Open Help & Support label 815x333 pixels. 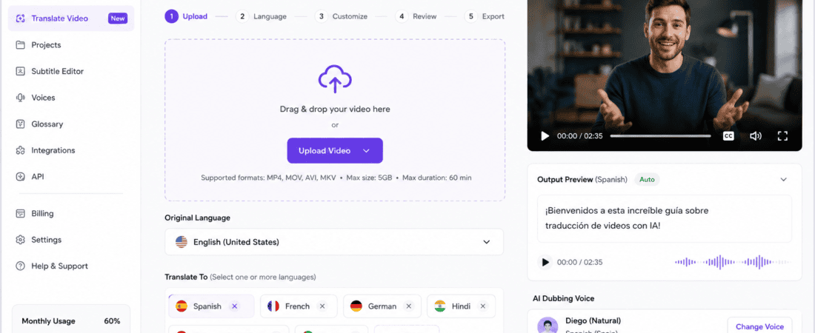(59, 266)
